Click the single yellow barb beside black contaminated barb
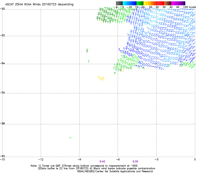The height and width of the screenshot is (173, 197). (x=123, y=71)
